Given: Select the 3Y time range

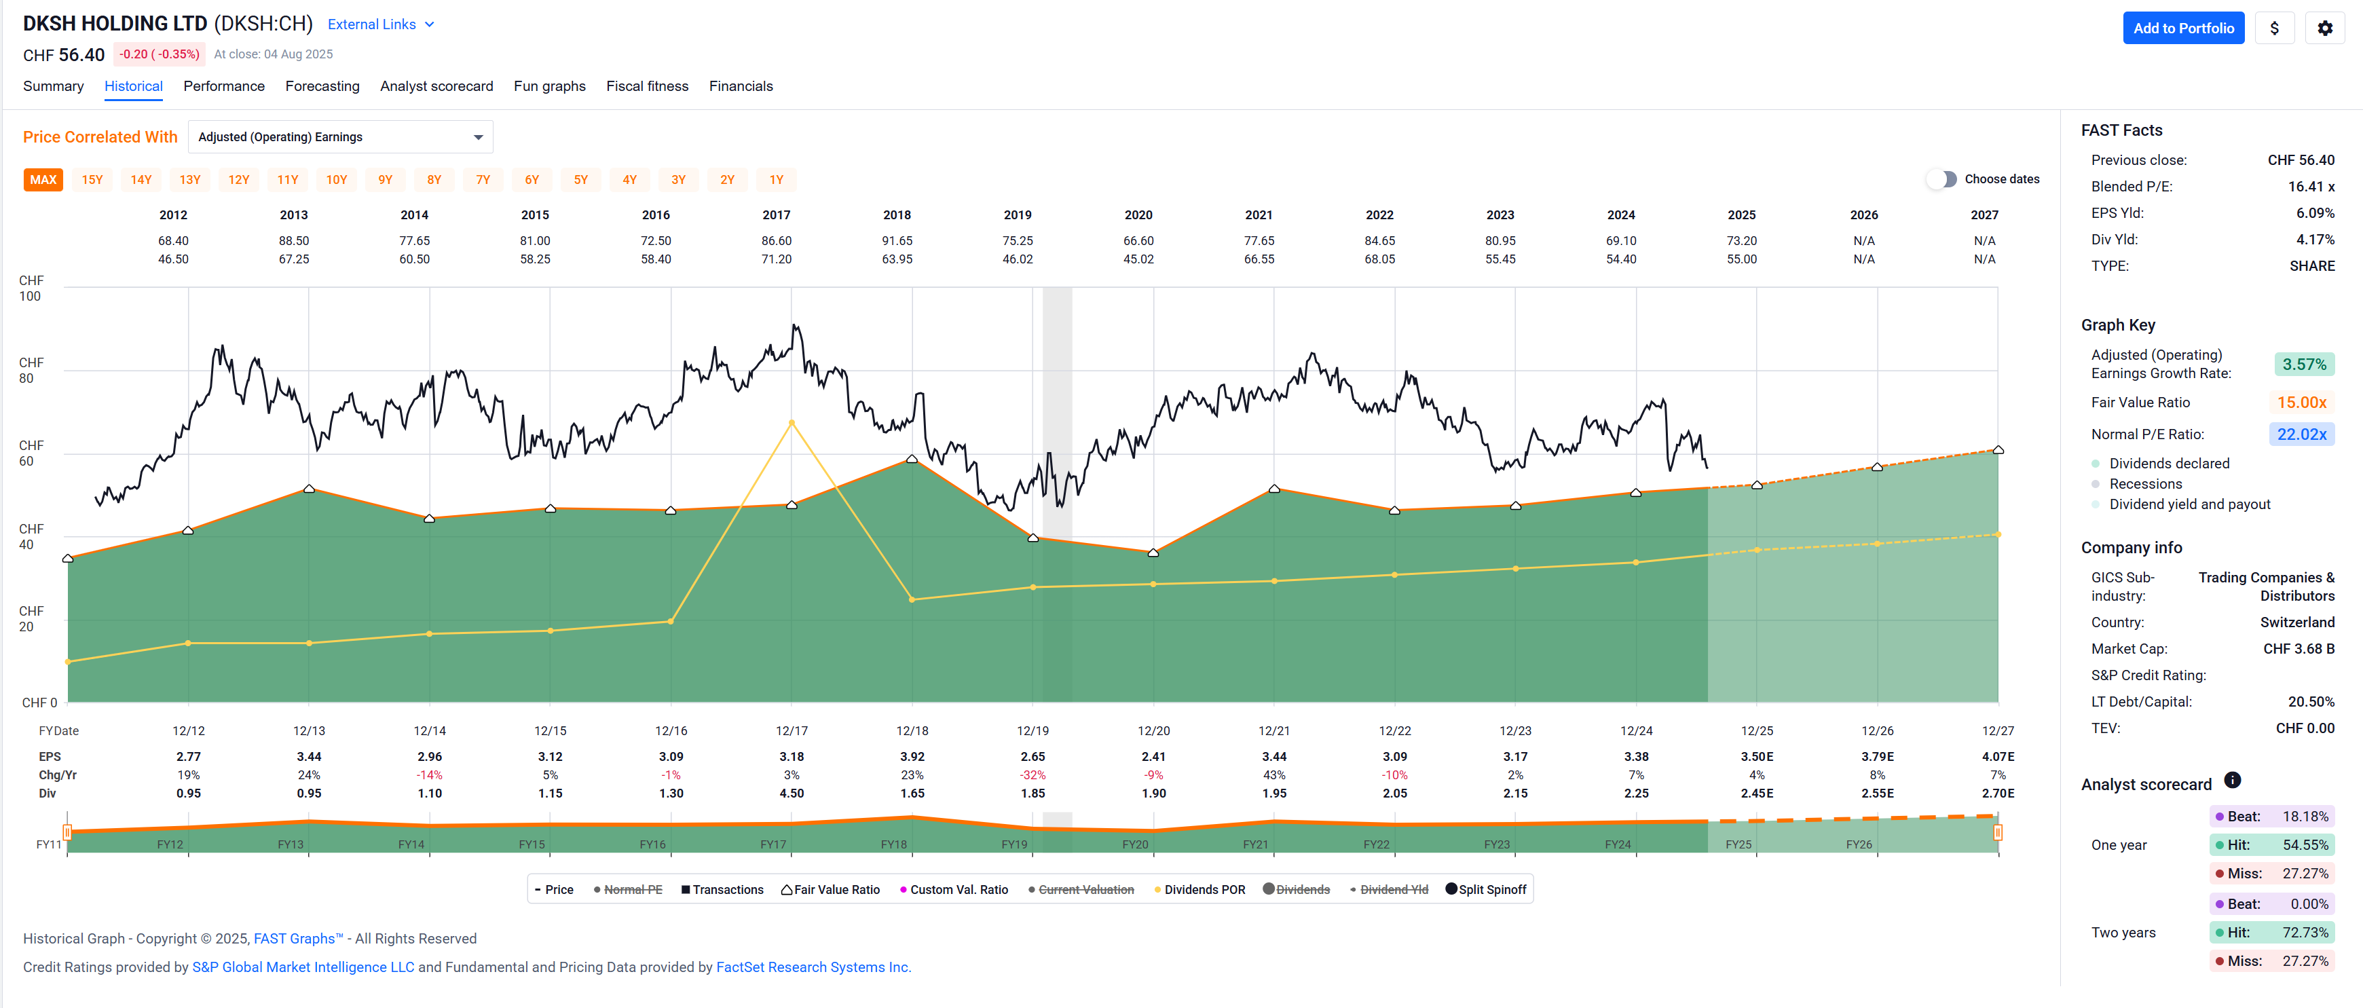Looking at the screenshot, I should pyautogui.click(x=679, y=180).
